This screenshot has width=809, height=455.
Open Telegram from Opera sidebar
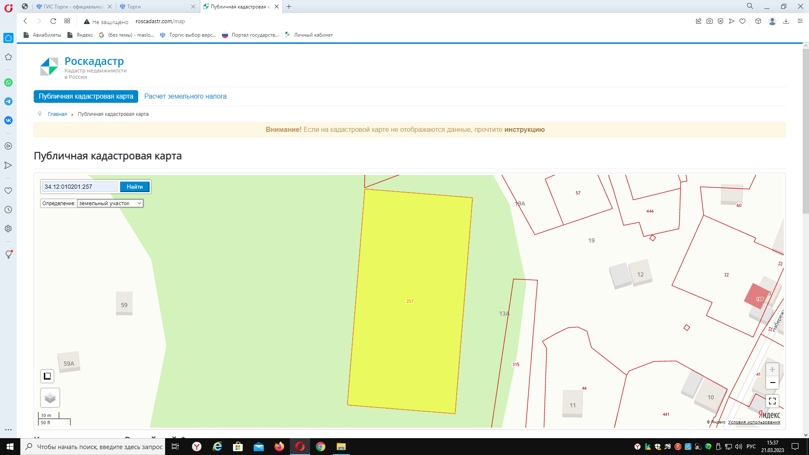[8, 102]
